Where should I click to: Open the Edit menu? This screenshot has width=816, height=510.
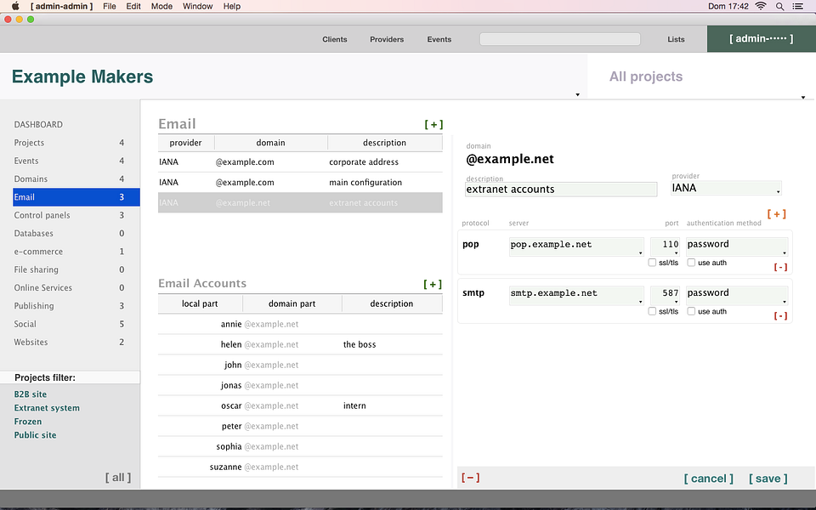[x=133, y=6]
